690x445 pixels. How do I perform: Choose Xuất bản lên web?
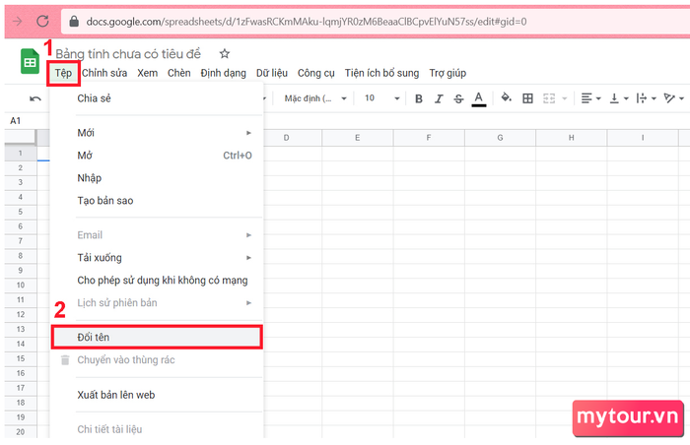point(157,395)
